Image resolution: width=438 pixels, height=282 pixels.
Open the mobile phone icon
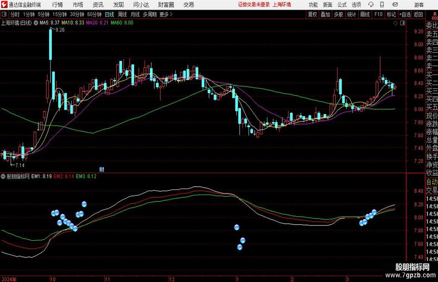(382, 5)
